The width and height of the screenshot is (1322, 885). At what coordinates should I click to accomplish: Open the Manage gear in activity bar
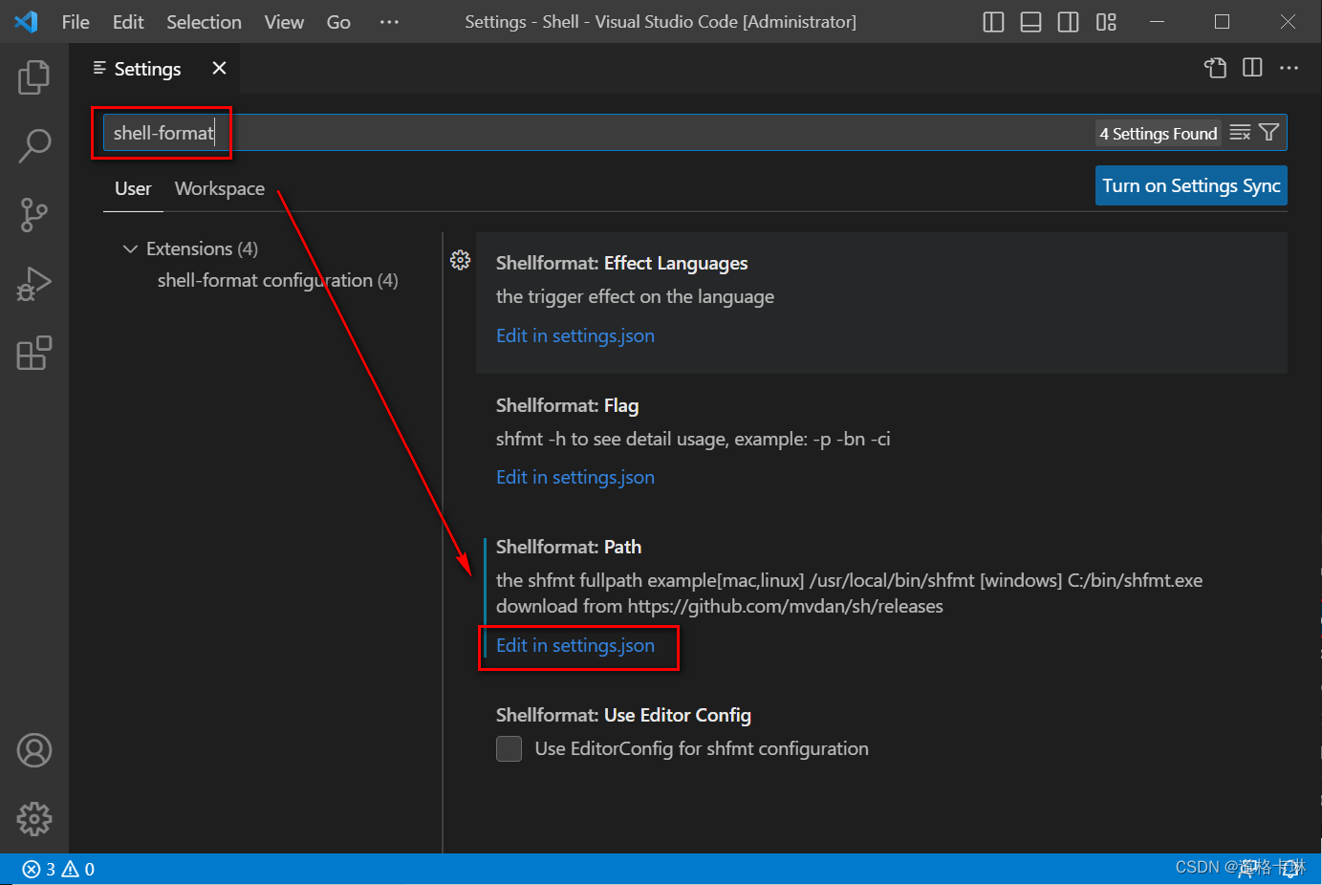(x=34, y=819)
